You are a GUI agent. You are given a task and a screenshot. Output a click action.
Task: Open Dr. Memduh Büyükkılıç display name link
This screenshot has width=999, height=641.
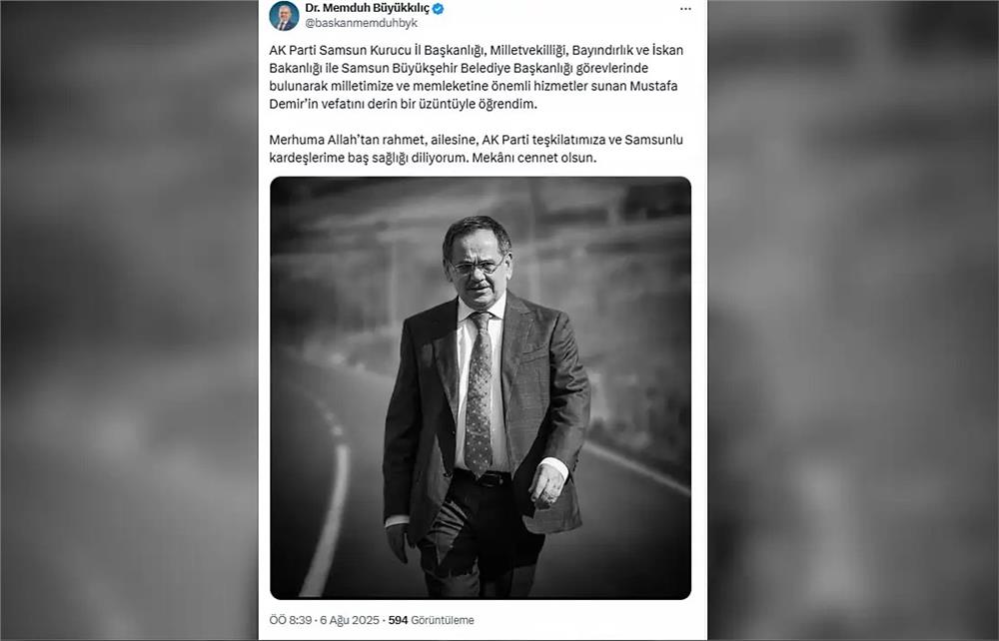(367, 8)
